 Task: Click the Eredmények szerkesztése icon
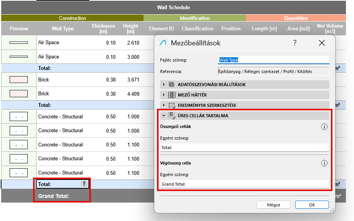[x=172, y=105]
